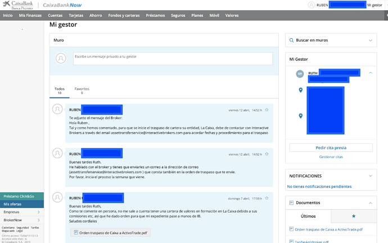This screenshot has height=243, width=388.
Task: Select the Todos tab
Action: pyautogui.click(x=60, y=91)
